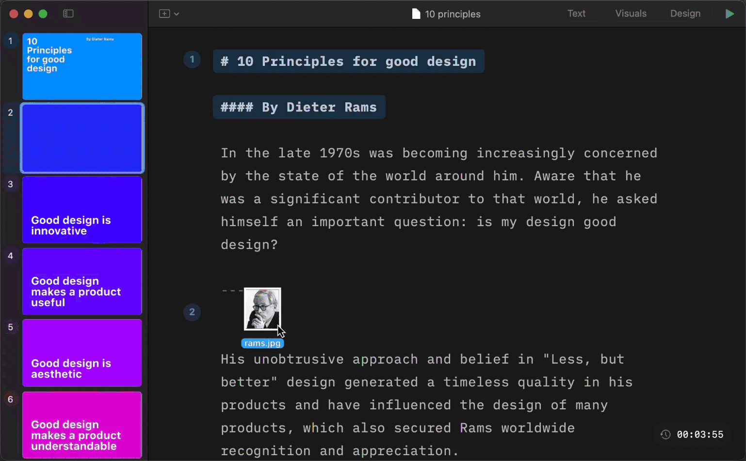746x461 pixels.
Task: Click the 10 principles document title
Action: click(453, 14)
